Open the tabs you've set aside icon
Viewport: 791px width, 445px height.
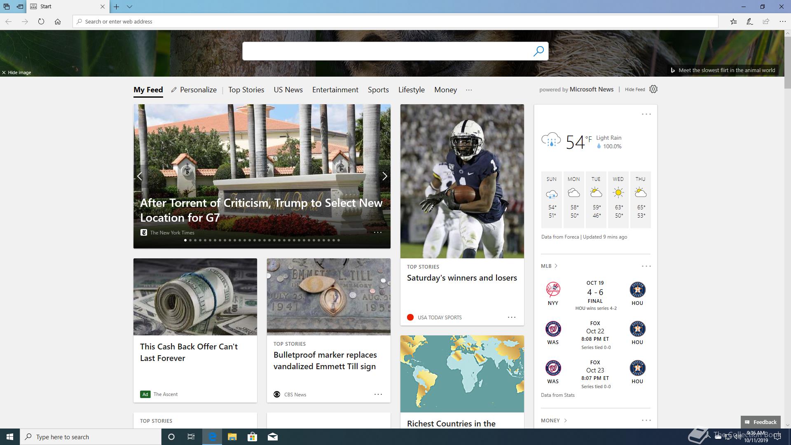click(x=7, y=7)
